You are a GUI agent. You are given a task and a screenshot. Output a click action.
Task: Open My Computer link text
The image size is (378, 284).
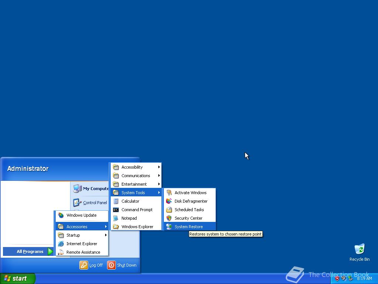[x=96, y=189]
